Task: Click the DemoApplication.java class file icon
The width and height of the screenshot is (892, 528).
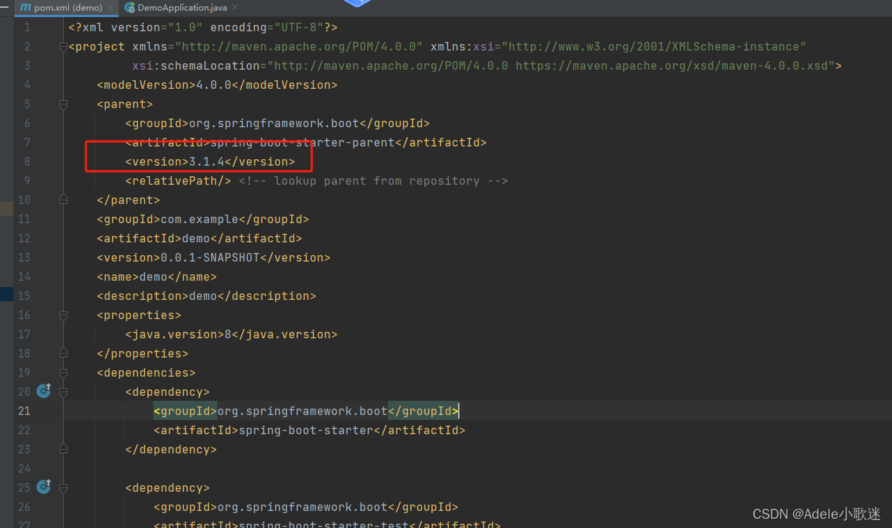Action: pos(129,8)
